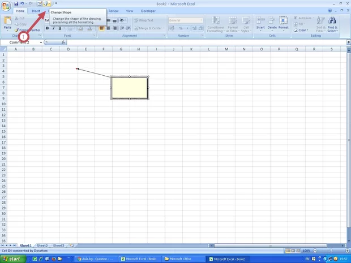This screenshot has width=351, height=263.
Task: Switch to the Insert tab
Action: click(x=36, y=11)
